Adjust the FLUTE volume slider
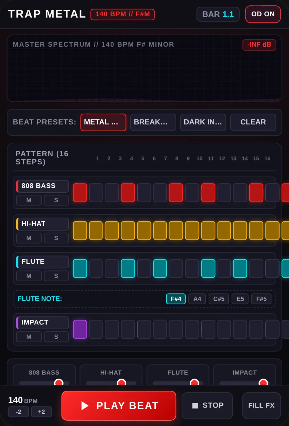289x426 pixels. point(178,383)
